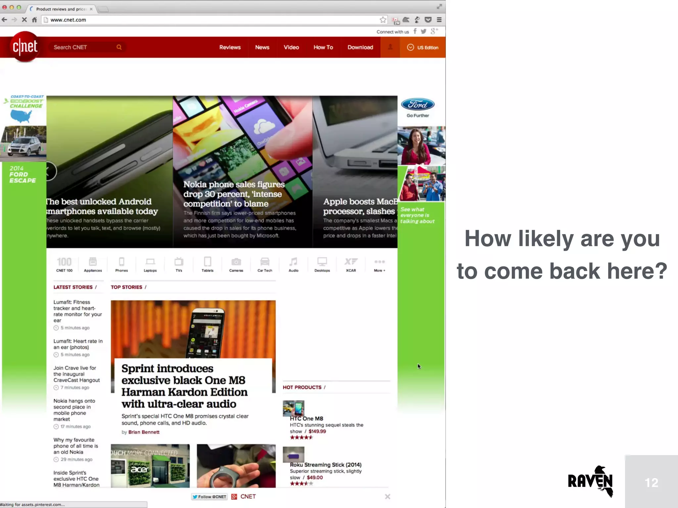The height and width of the screenshot is (508, 678).
Task: Open CNET Facebook page icon
Action: [x=415, y=31]
